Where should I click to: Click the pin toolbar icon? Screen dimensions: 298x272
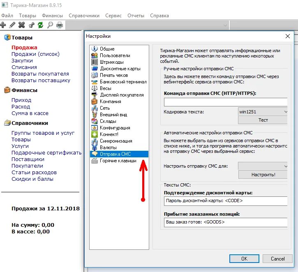coord(31,25)
